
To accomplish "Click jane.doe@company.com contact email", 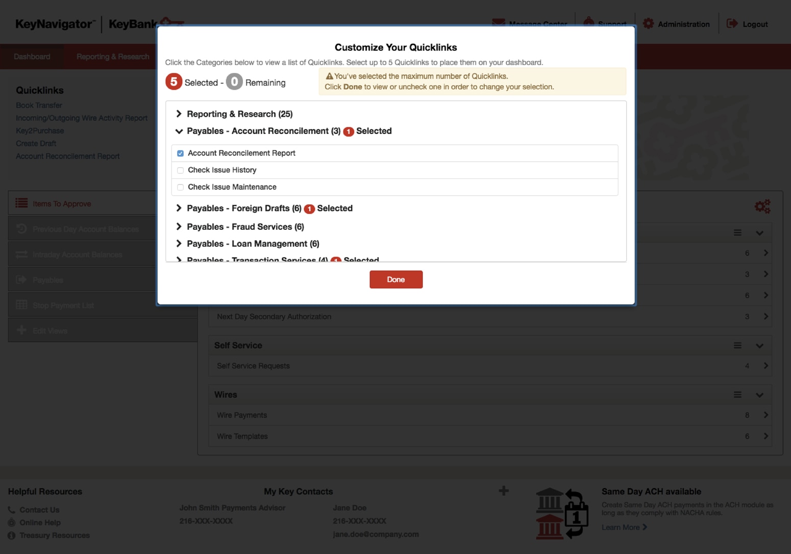I will click(376, 534).
